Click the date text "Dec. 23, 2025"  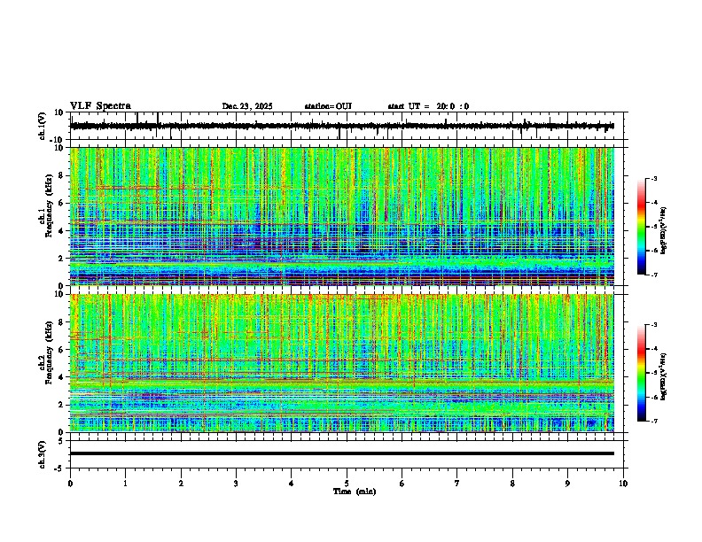(247, 106)
